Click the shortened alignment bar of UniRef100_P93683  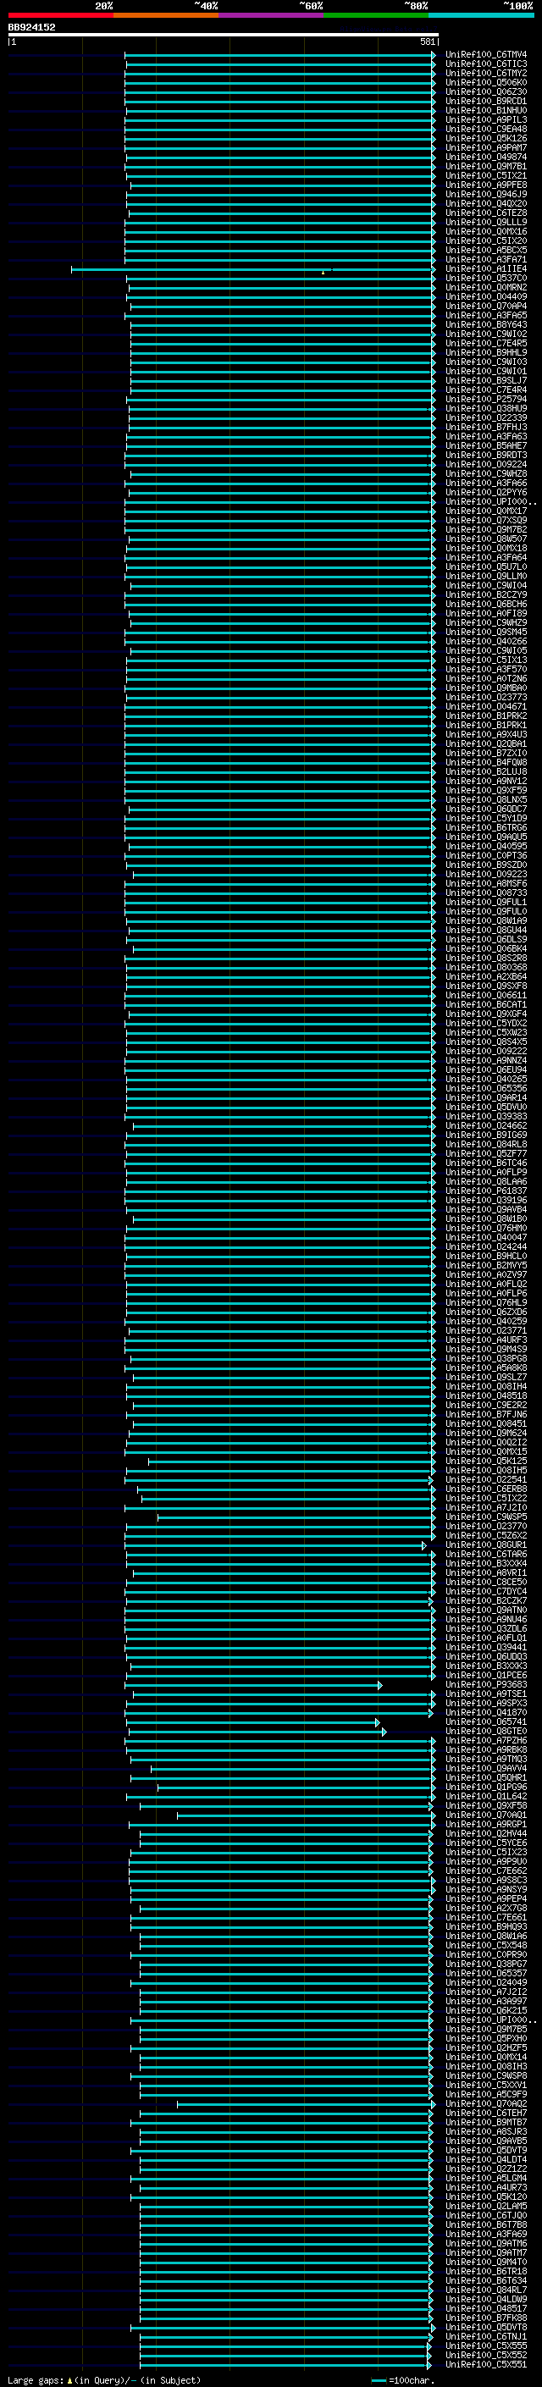point(254,1684)
